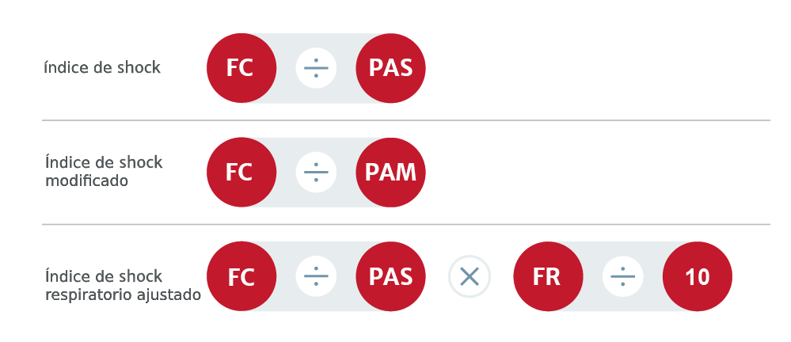This screenshot has width=791, height=342.
Task: Click the multiplication symbol circle
Action: 470,276
